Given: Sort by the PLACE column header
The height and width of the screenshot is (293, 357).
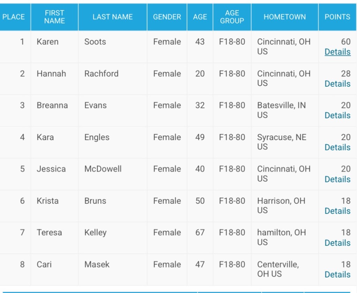Looking at the screenshot, I should (14, 17).
